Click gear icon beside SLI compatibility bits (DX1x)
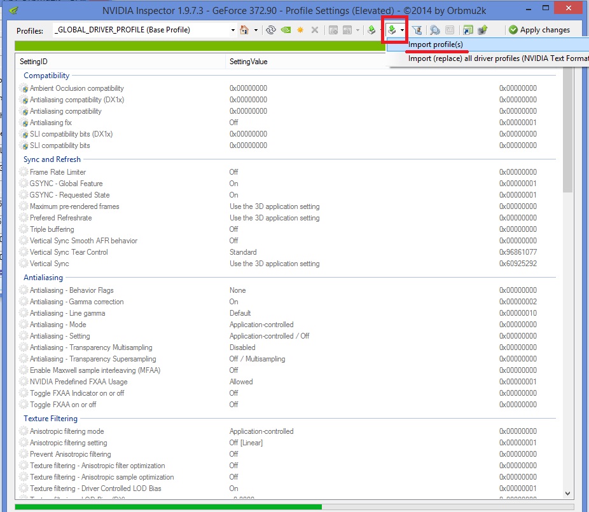This screenshot has width=589, height=512. [24, 134]
